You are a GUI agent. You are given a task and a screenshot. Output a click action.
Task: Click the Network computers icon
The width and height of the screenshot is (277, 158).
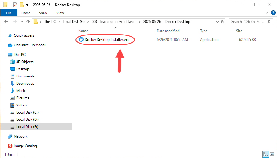pyautogui.click(x=10, y=136)
